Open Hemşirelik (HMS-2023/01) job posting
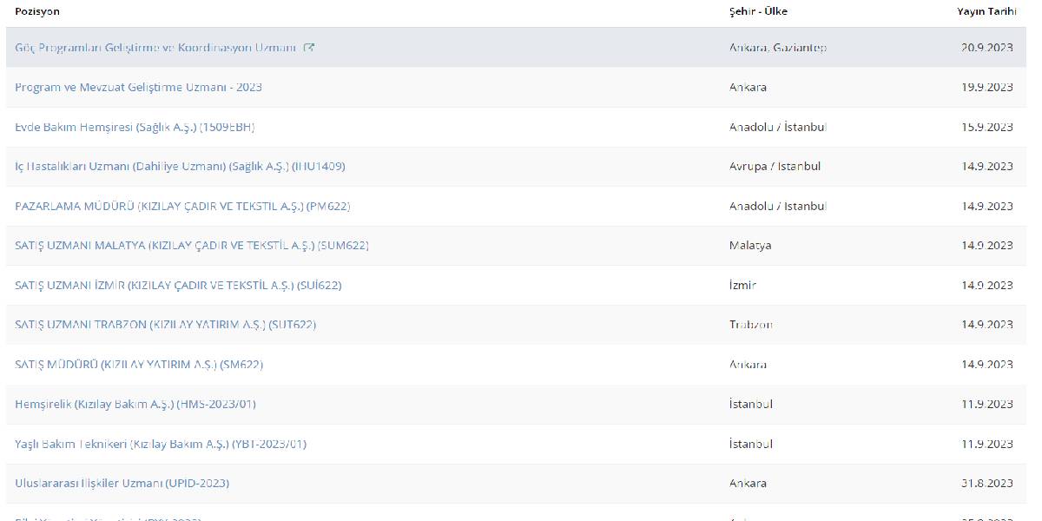1042x521 pixels. (135, 404)
